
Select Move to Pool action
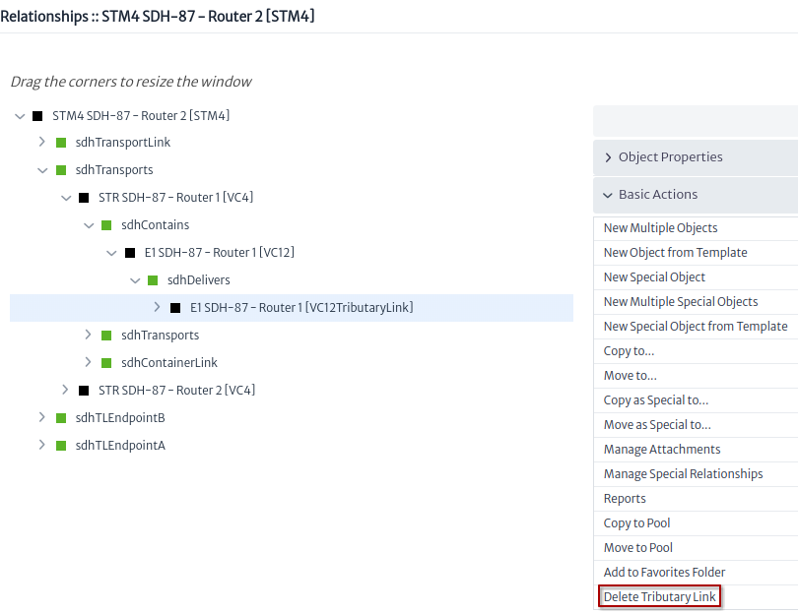coord(696,548)
